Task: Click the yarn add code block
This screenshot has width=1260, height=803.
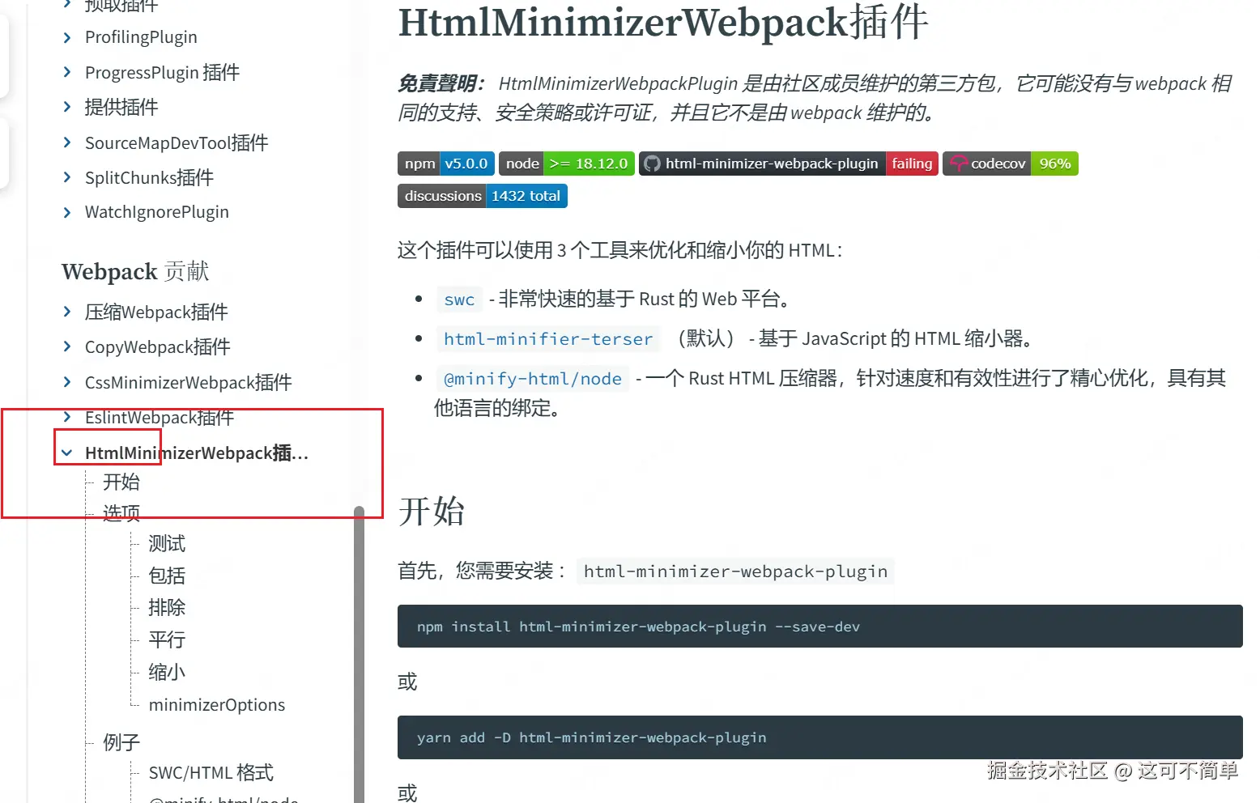Action: point(820,737)
